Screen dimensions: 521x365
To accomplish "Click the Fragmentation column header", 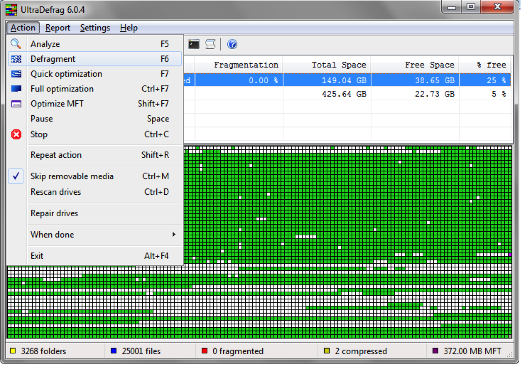I will click(239, 65).
